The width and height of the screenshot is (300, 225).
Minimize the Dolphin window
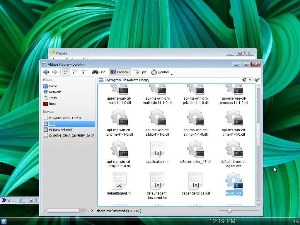pos(236,64)
